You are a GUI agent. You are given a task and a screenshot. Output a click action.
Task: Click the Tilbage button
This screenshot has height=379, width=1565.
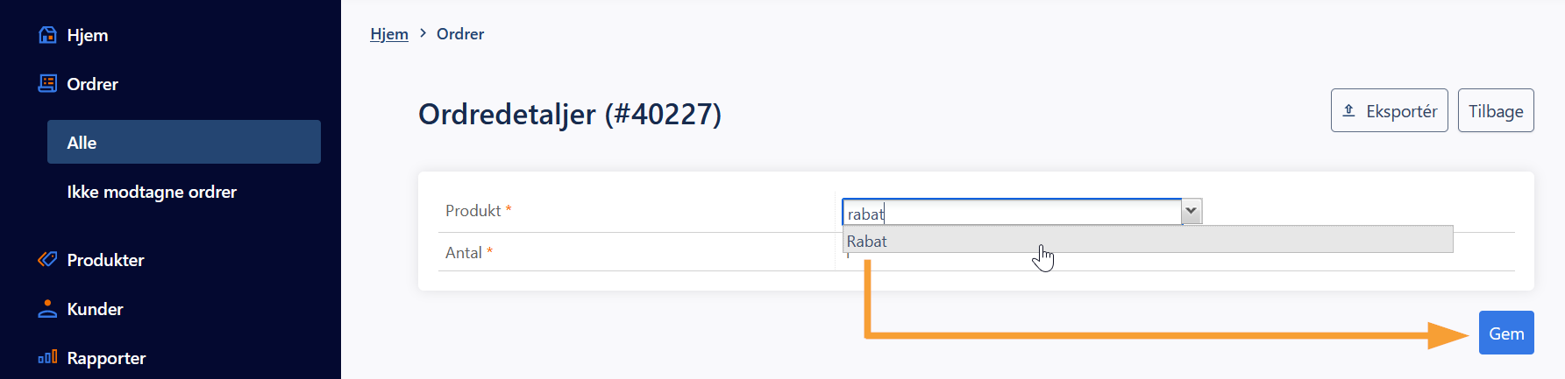1496,110
